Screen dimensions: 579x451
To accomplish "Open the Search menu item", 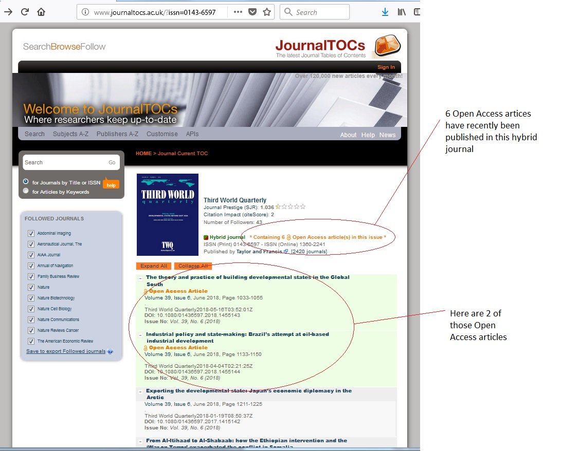I will tap(35, 134).
